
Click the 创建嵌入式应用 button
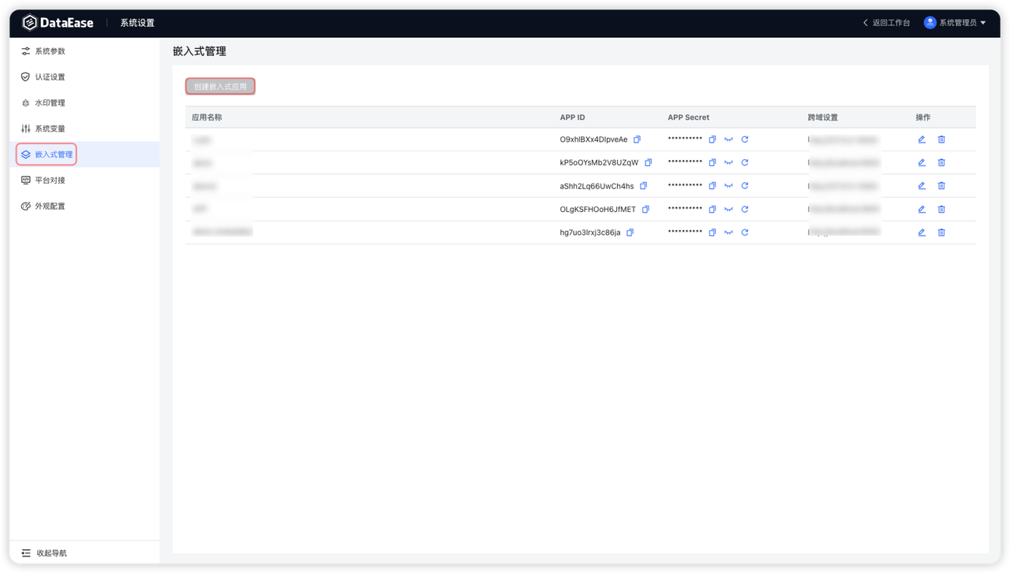(220, 87)
